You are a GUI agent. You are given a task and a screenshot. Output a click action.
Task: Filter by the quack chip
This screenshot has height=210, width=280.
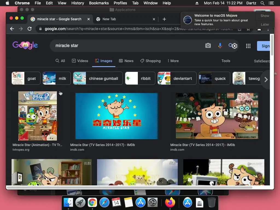[x=214, y=78]
